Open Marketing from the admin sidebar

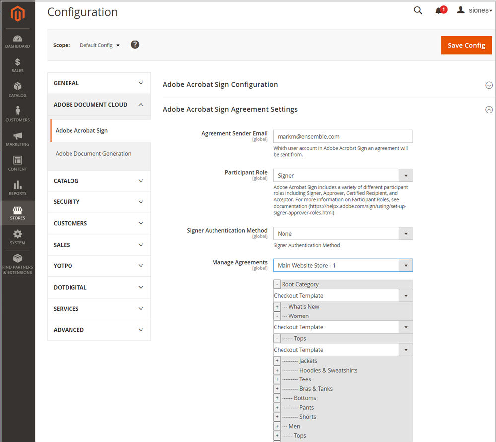pos(18,139)
